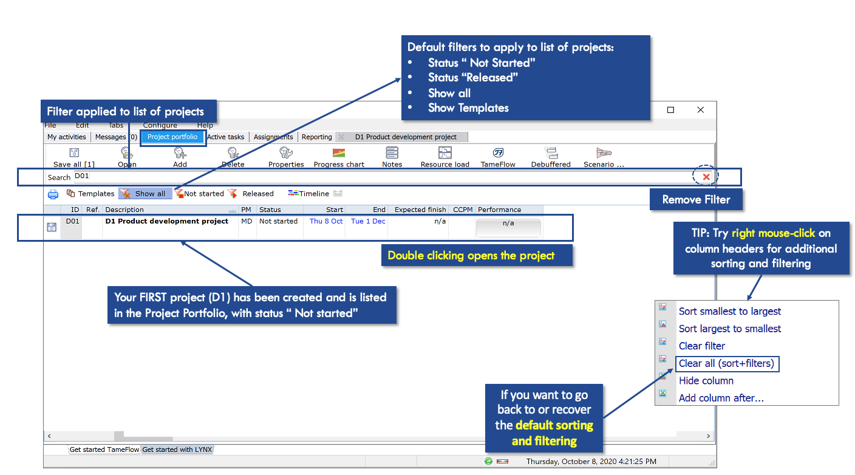
Task: Choose Sort largest to smallest
Action: [730, 329]
